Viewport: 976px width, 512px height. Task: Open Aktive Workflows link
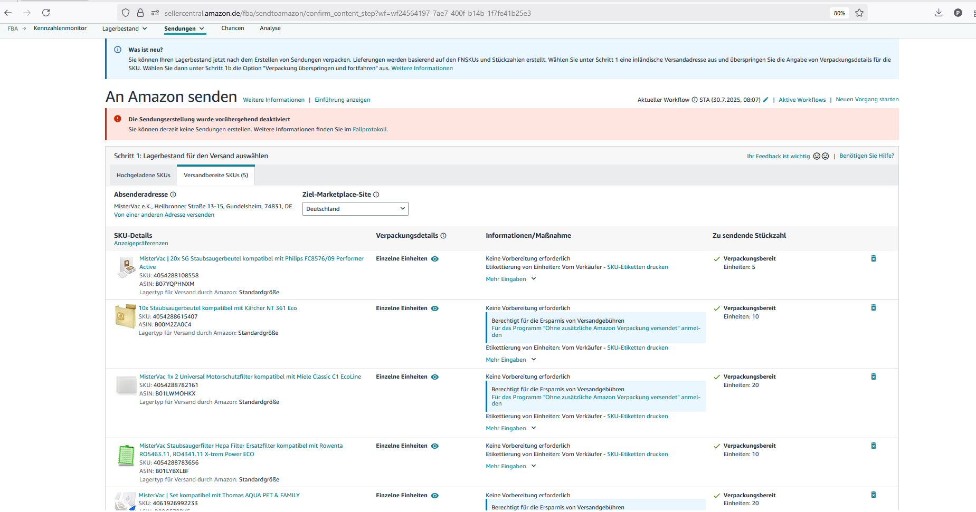802,100
